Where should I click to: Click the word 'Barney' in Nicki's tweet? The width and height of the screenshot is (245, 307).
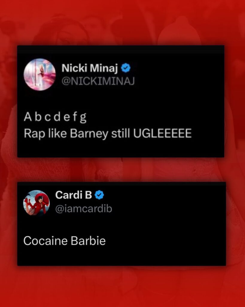(89, 134)
